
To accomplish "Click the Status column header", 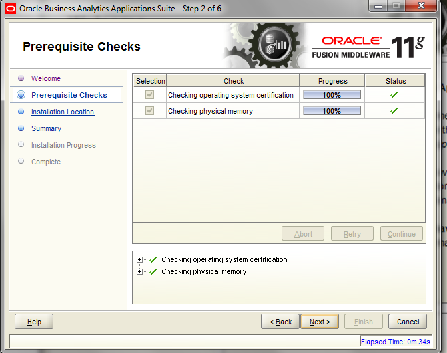I will pos(396,81).
